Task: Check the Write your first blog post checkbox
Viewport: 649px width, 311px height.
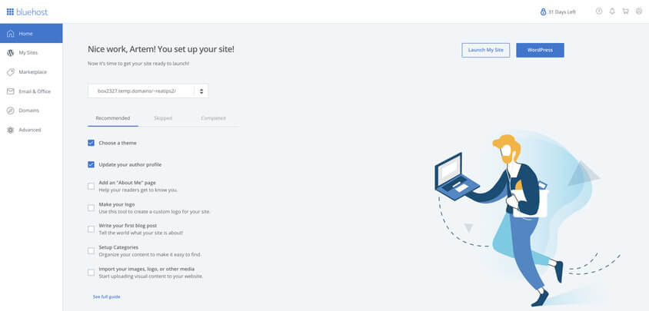Action: (x=91, y=229)
